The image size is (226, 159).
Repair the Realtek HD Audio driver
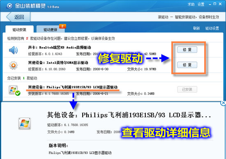click(187, 50)
